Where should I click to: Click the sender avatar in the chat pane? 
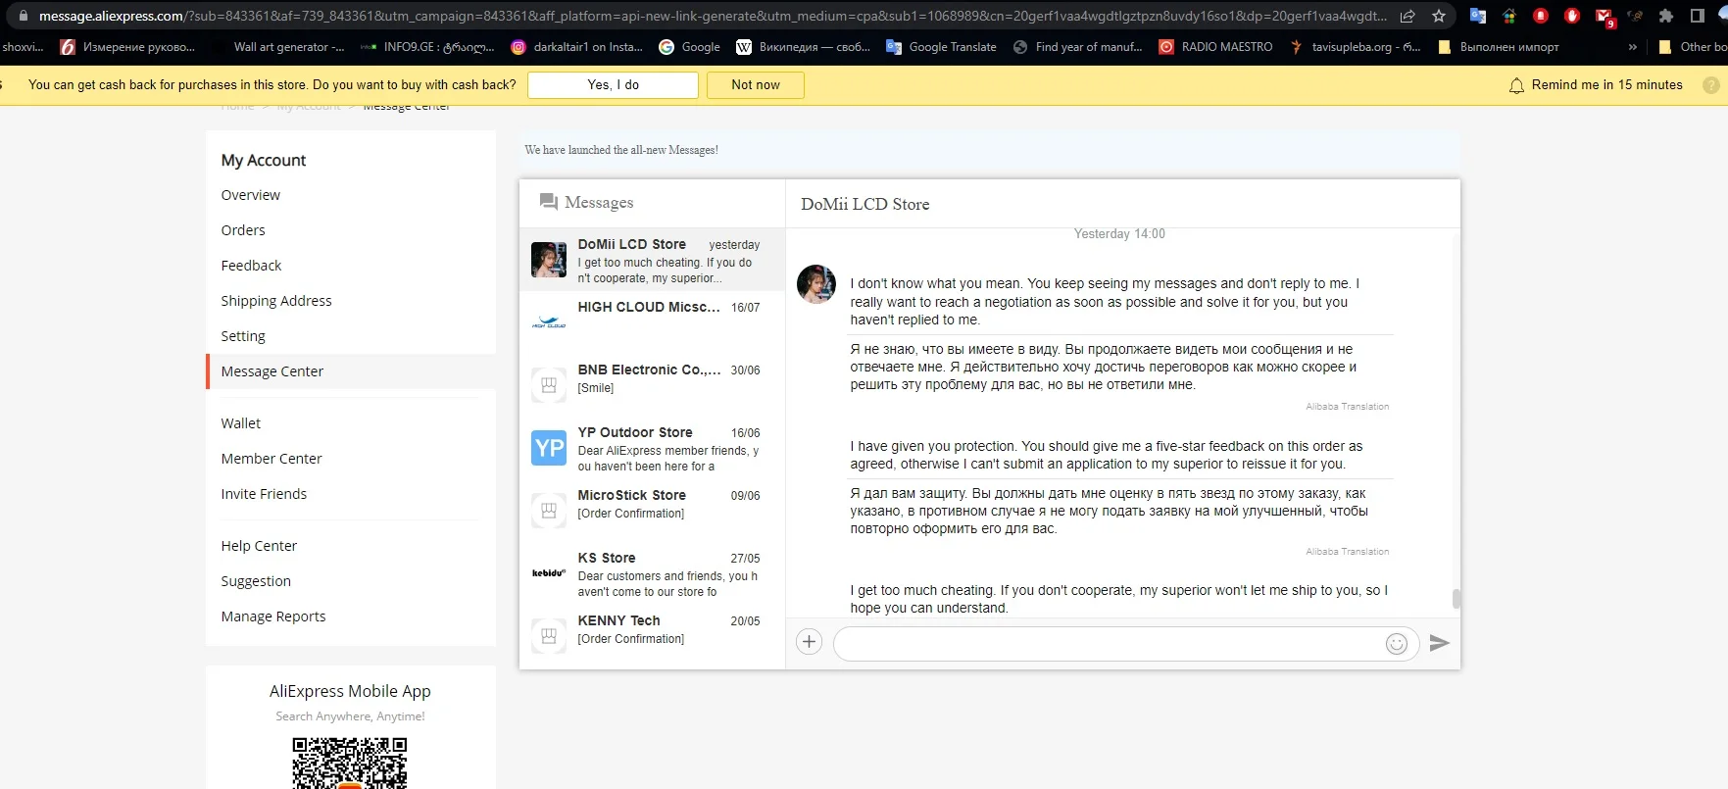816,284
